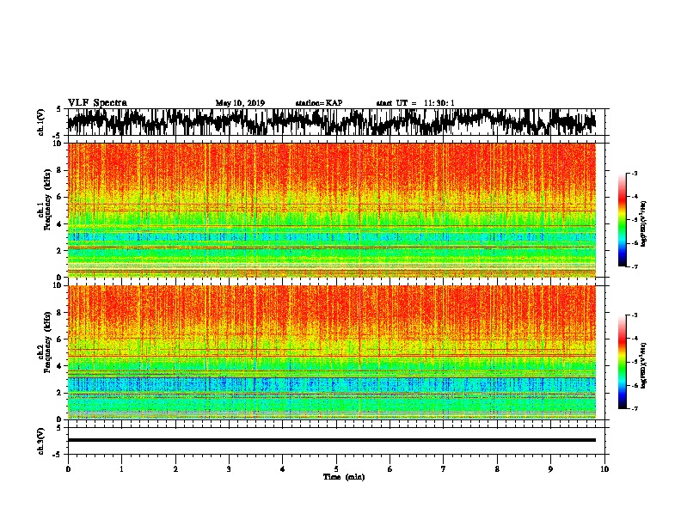Click the 'ch.3(V)' axis label at bottom
The width and height of the screenshot is (681, 526).
(41, 441)
